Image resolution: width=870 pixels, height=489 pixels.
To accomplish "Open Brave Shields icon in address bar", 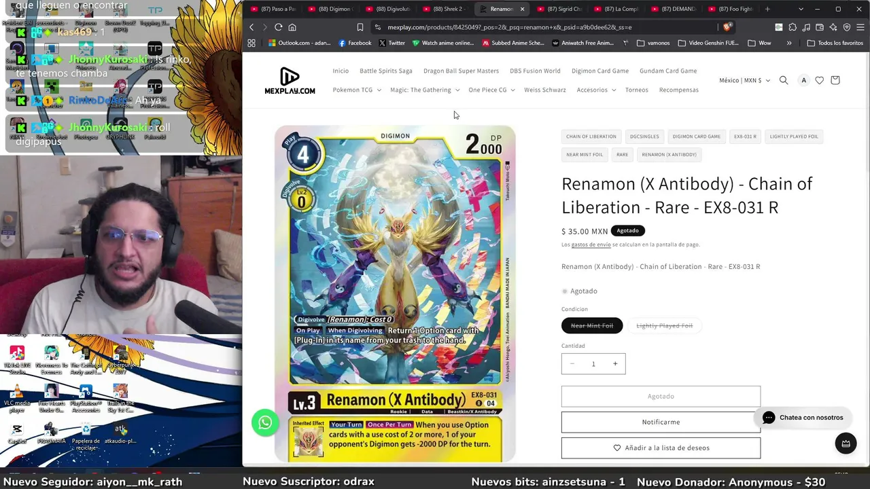I will pos(727,27).
